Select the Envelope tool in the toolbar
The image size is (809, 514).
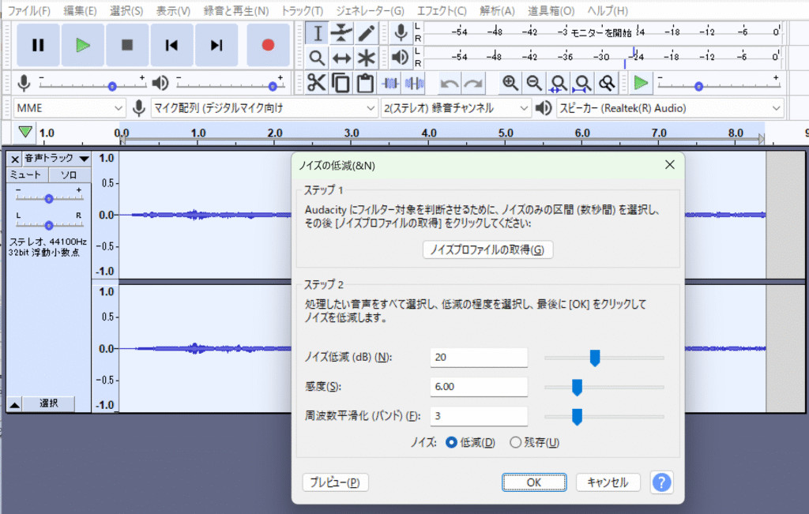coord(341,32)
